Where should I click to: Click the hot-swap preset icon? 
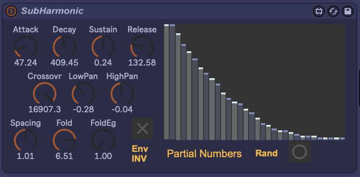point(333,11)
